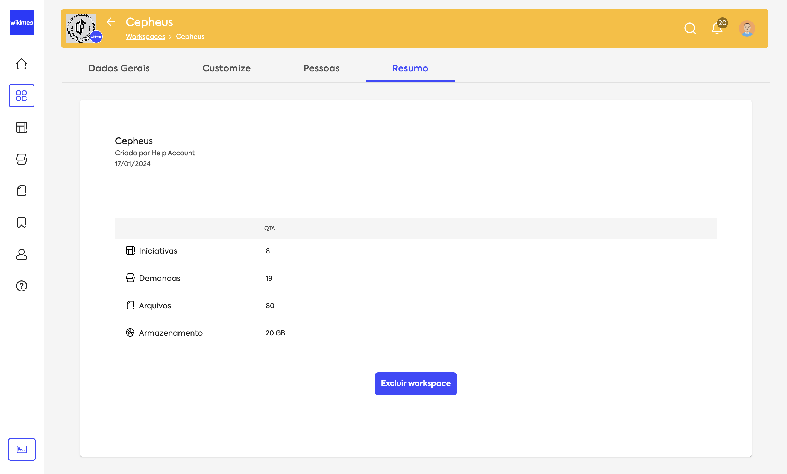Click the back arrow beside Cepheus

pyautogui.click(x=110, y=22)
